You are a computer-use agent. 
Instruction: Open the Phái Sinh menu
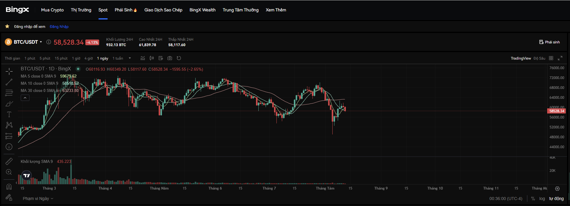pyautogui.click(x=126, y=10)
